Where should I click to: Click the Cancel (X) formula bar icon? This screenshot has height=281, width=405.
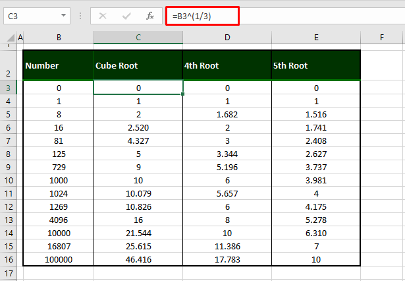tap(103, 15)
